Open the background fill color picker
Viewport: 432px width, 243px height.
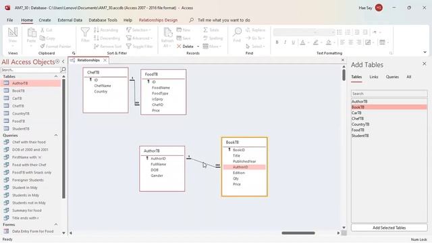[334, 42]
